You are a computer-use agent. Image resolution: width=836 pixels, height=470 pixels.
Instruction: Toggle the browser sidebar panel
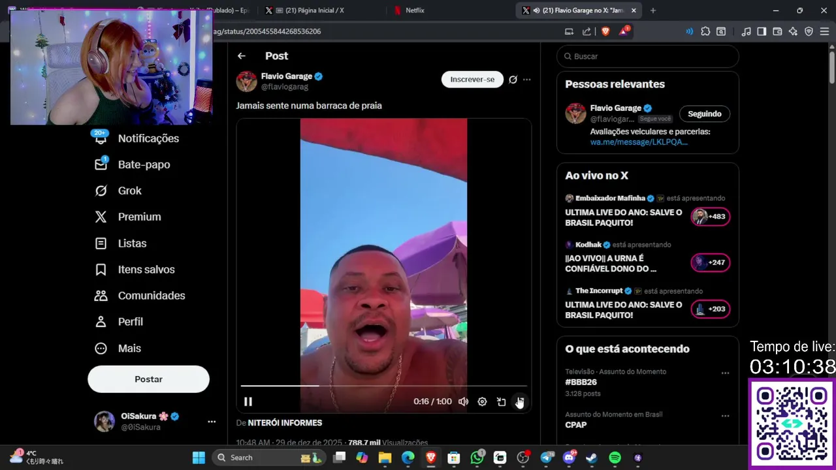762,31
